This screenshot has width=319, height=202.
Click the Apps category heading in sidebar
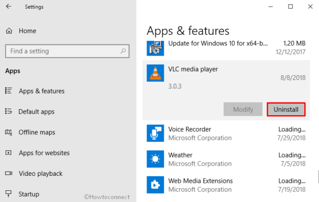tap(13, 71)
